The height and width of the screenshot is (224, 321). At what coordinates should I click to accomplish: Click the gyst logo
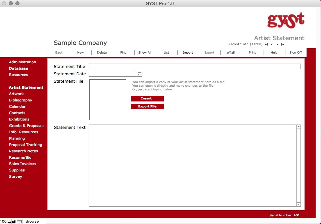pyautogui.click(x=286, y=20)
